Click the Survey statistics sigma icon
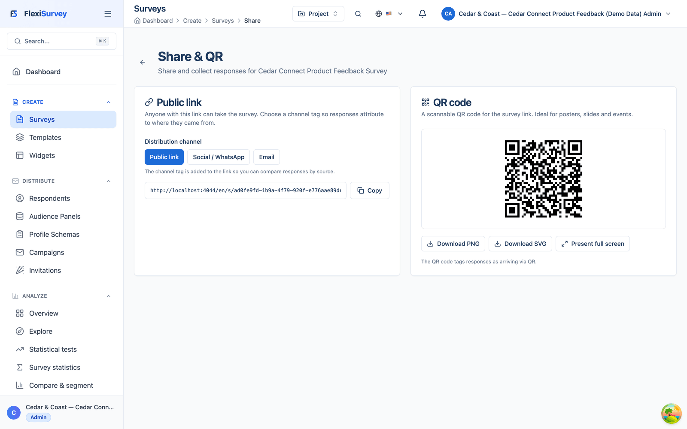This screenshot has width=687, height=429. (20, 367)
